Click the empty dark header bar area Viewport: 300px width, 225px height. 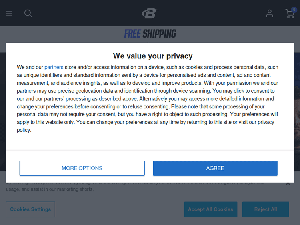[80, 13]
